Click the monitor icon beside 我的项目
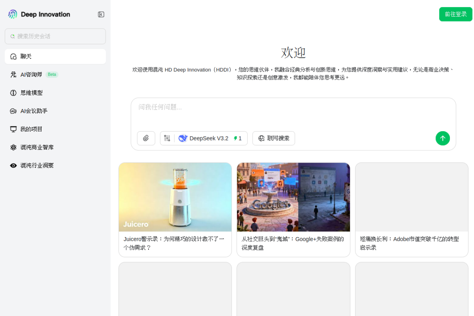 [13, 129]
